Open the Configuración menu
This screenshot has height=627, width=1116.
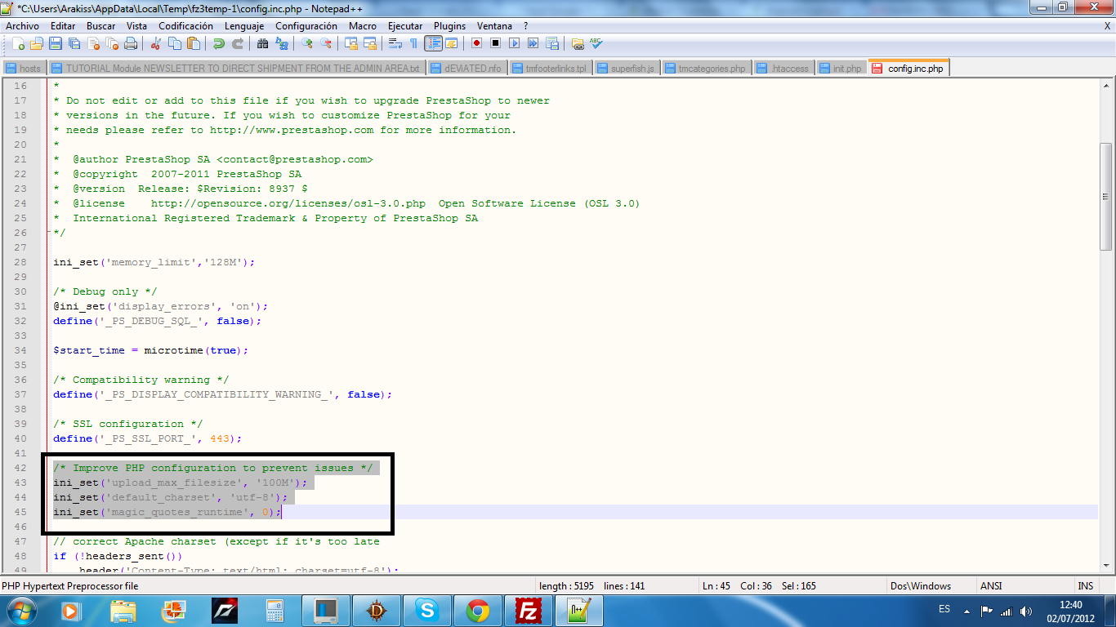click(306, 26)
